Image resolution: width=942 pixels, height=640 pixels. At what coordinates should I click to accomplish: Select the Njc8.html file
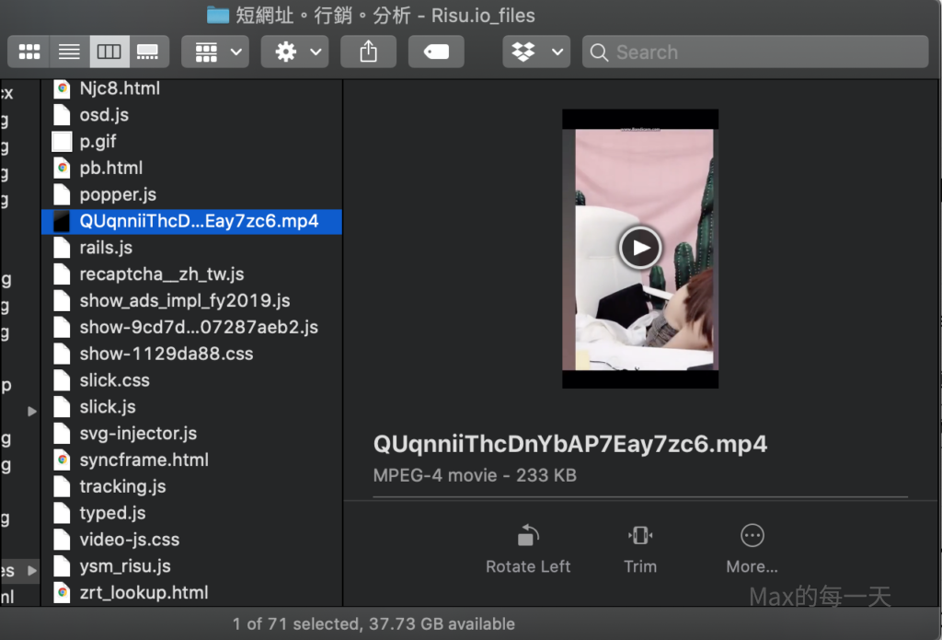120,88
